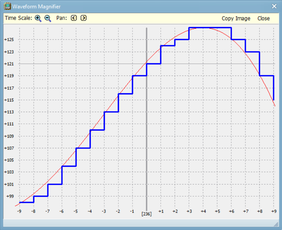Screen dimensions: 282x230
Task: Click the window resize grip
Action: 276,224
